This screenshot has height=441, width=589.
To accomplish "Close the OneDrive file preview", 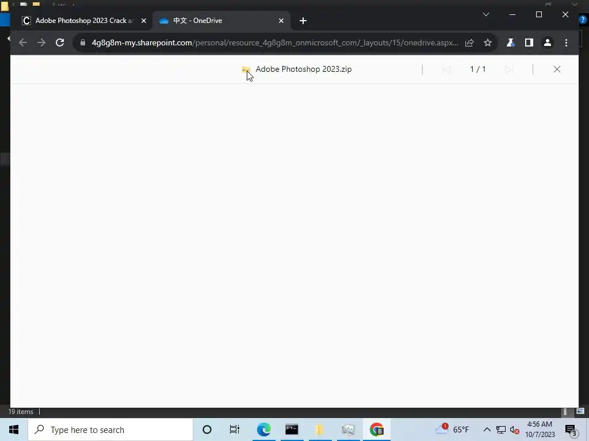I will point(557,69).
